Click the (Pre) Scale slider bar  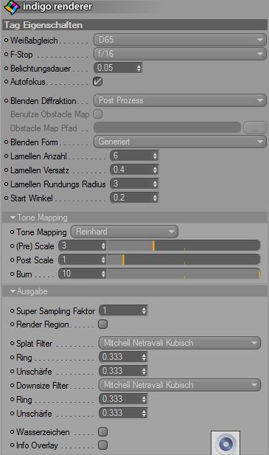[184, 246]
